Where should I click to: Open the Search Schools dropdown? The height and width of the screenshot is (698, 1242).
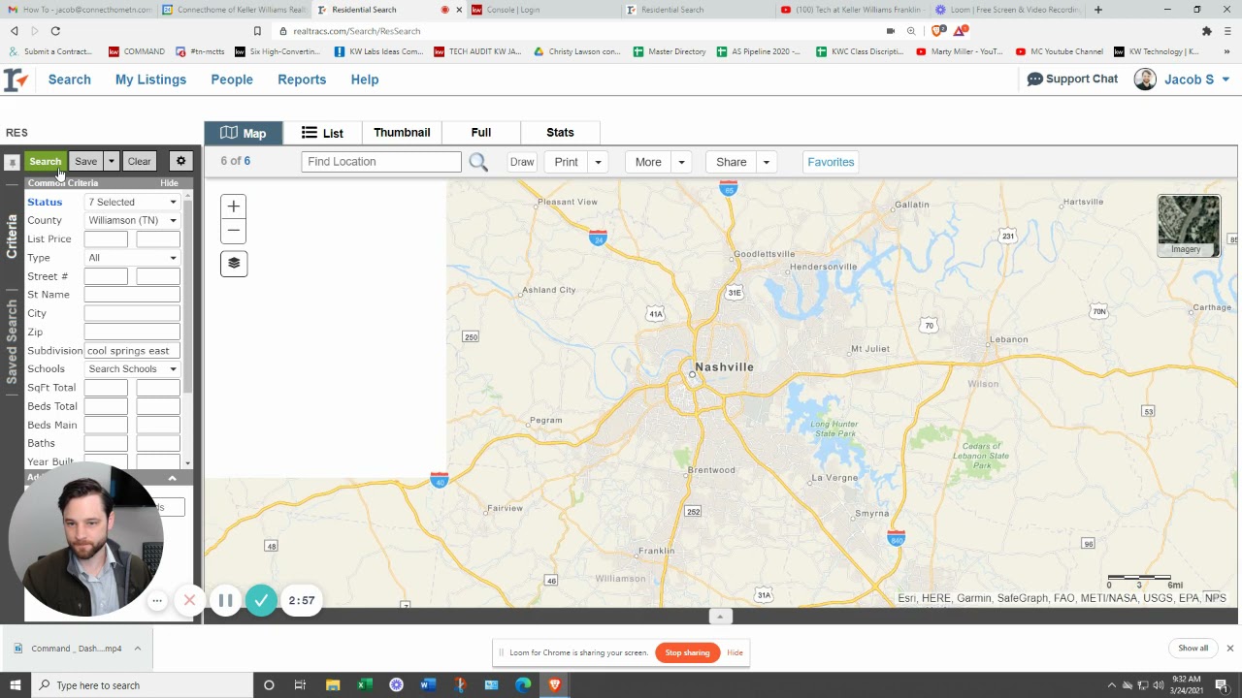132,369
